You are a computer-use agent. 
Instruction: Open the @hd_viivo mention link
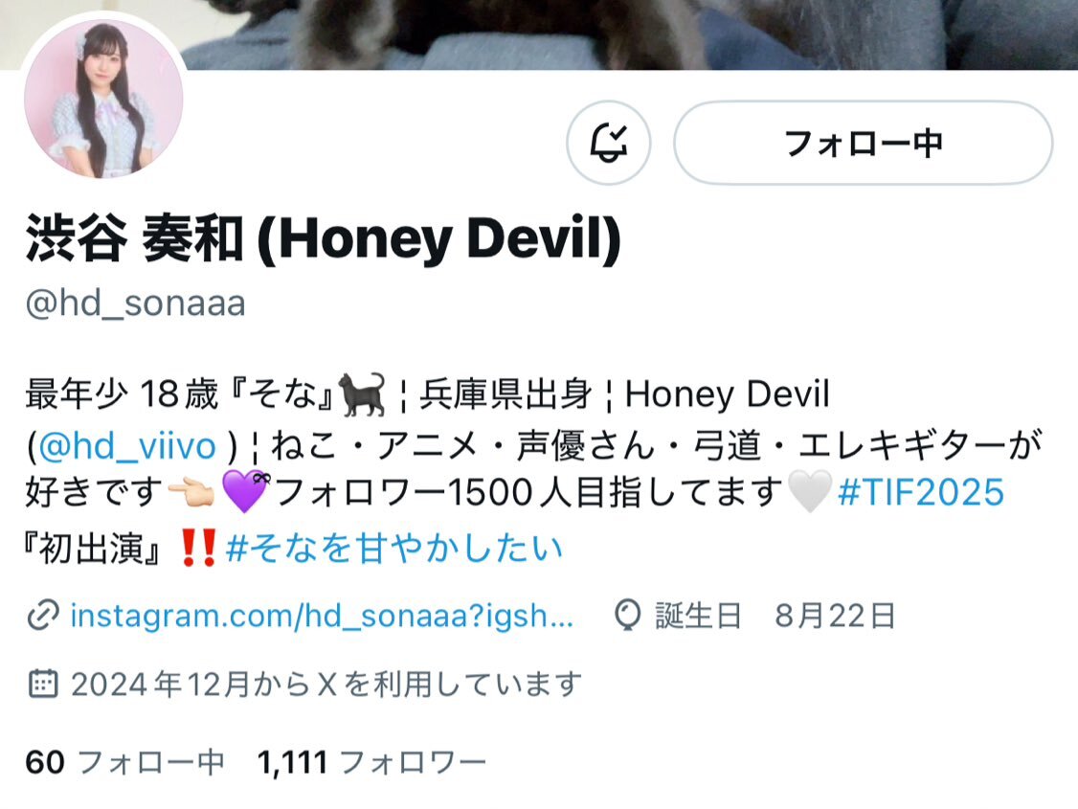coord(127,445)
